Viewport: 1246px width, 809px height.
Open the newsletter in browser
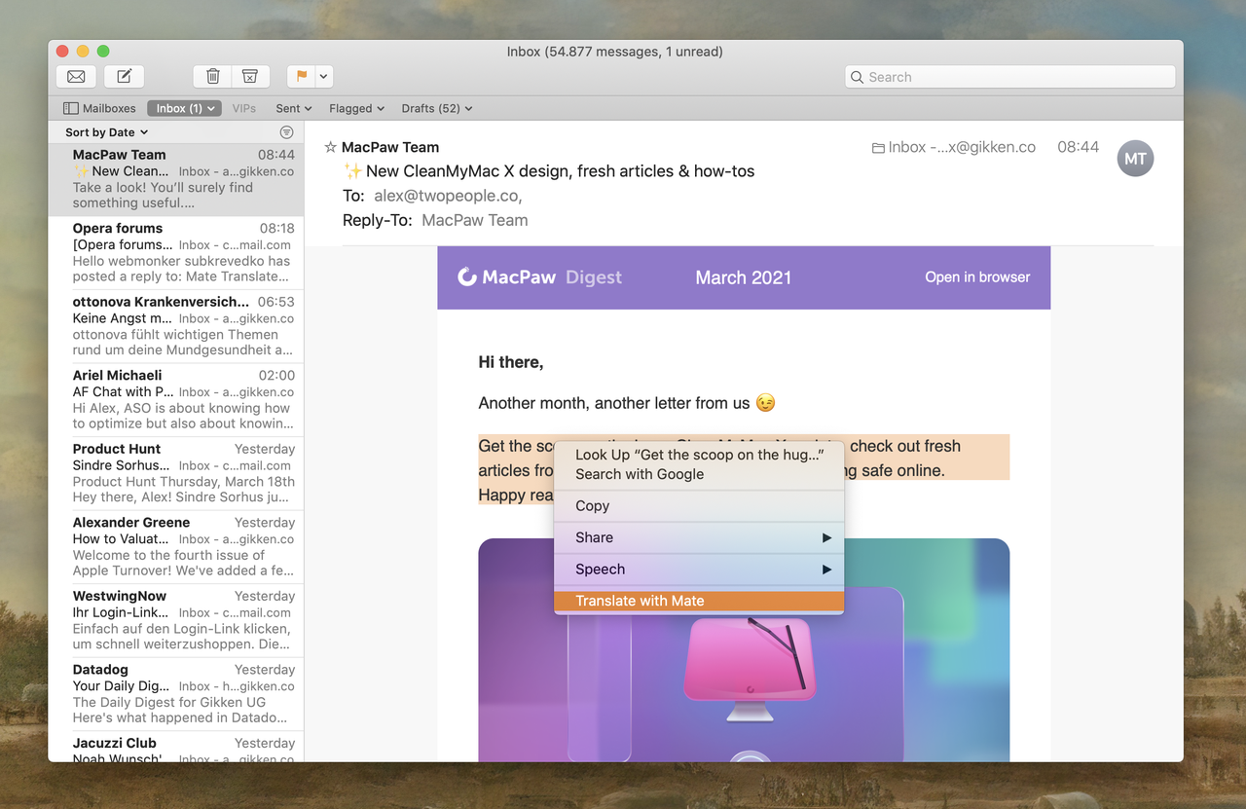click(x=976, y=277)
